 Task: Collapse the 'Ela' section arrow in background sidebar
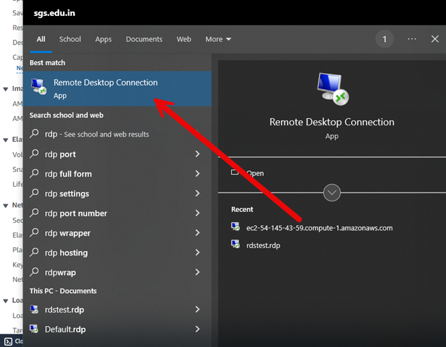click(x=5, y=140)
